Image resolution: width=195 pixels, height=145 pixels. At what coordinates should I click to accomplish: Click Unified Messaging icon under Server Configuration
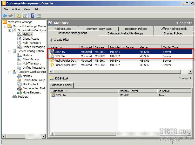[19, 68]
